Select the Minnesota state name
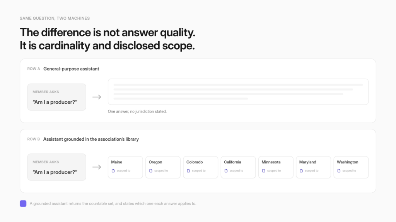 click(271, 162)
